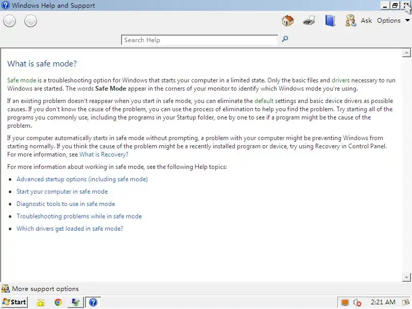
Task: Restore down the Help and Support window
Action: [394, 6]
